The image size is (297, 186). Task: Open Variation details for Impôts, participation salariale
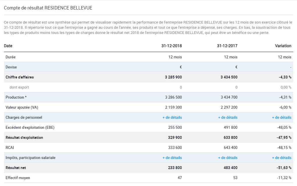coord(282,158)
